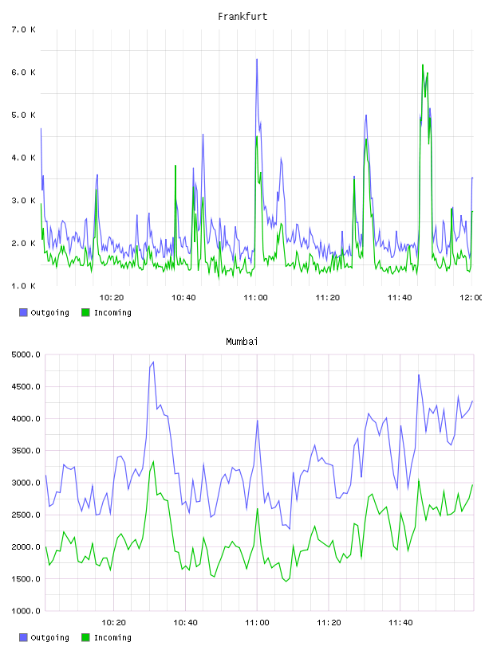Click the 5.0 K axis label on Frankfurt

[x=24, y=115]
